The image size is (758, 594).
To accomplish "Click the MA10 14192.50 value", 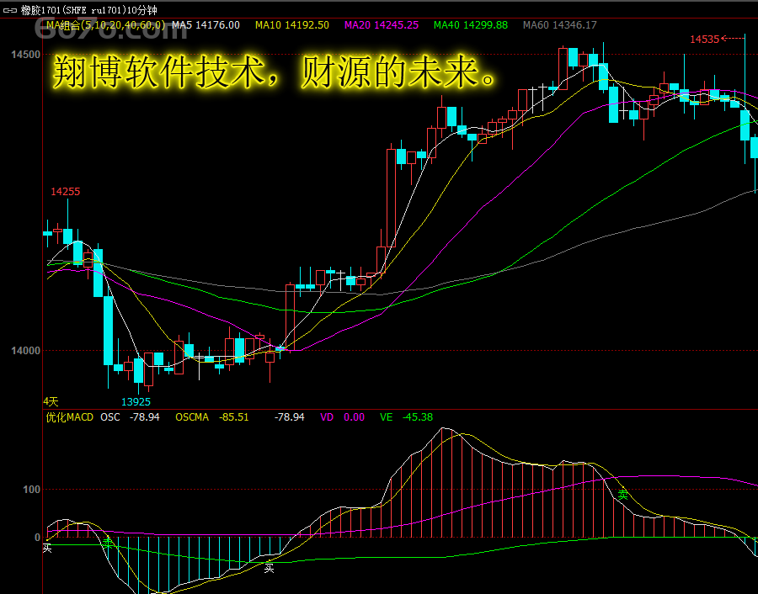I will click(292, 25).
